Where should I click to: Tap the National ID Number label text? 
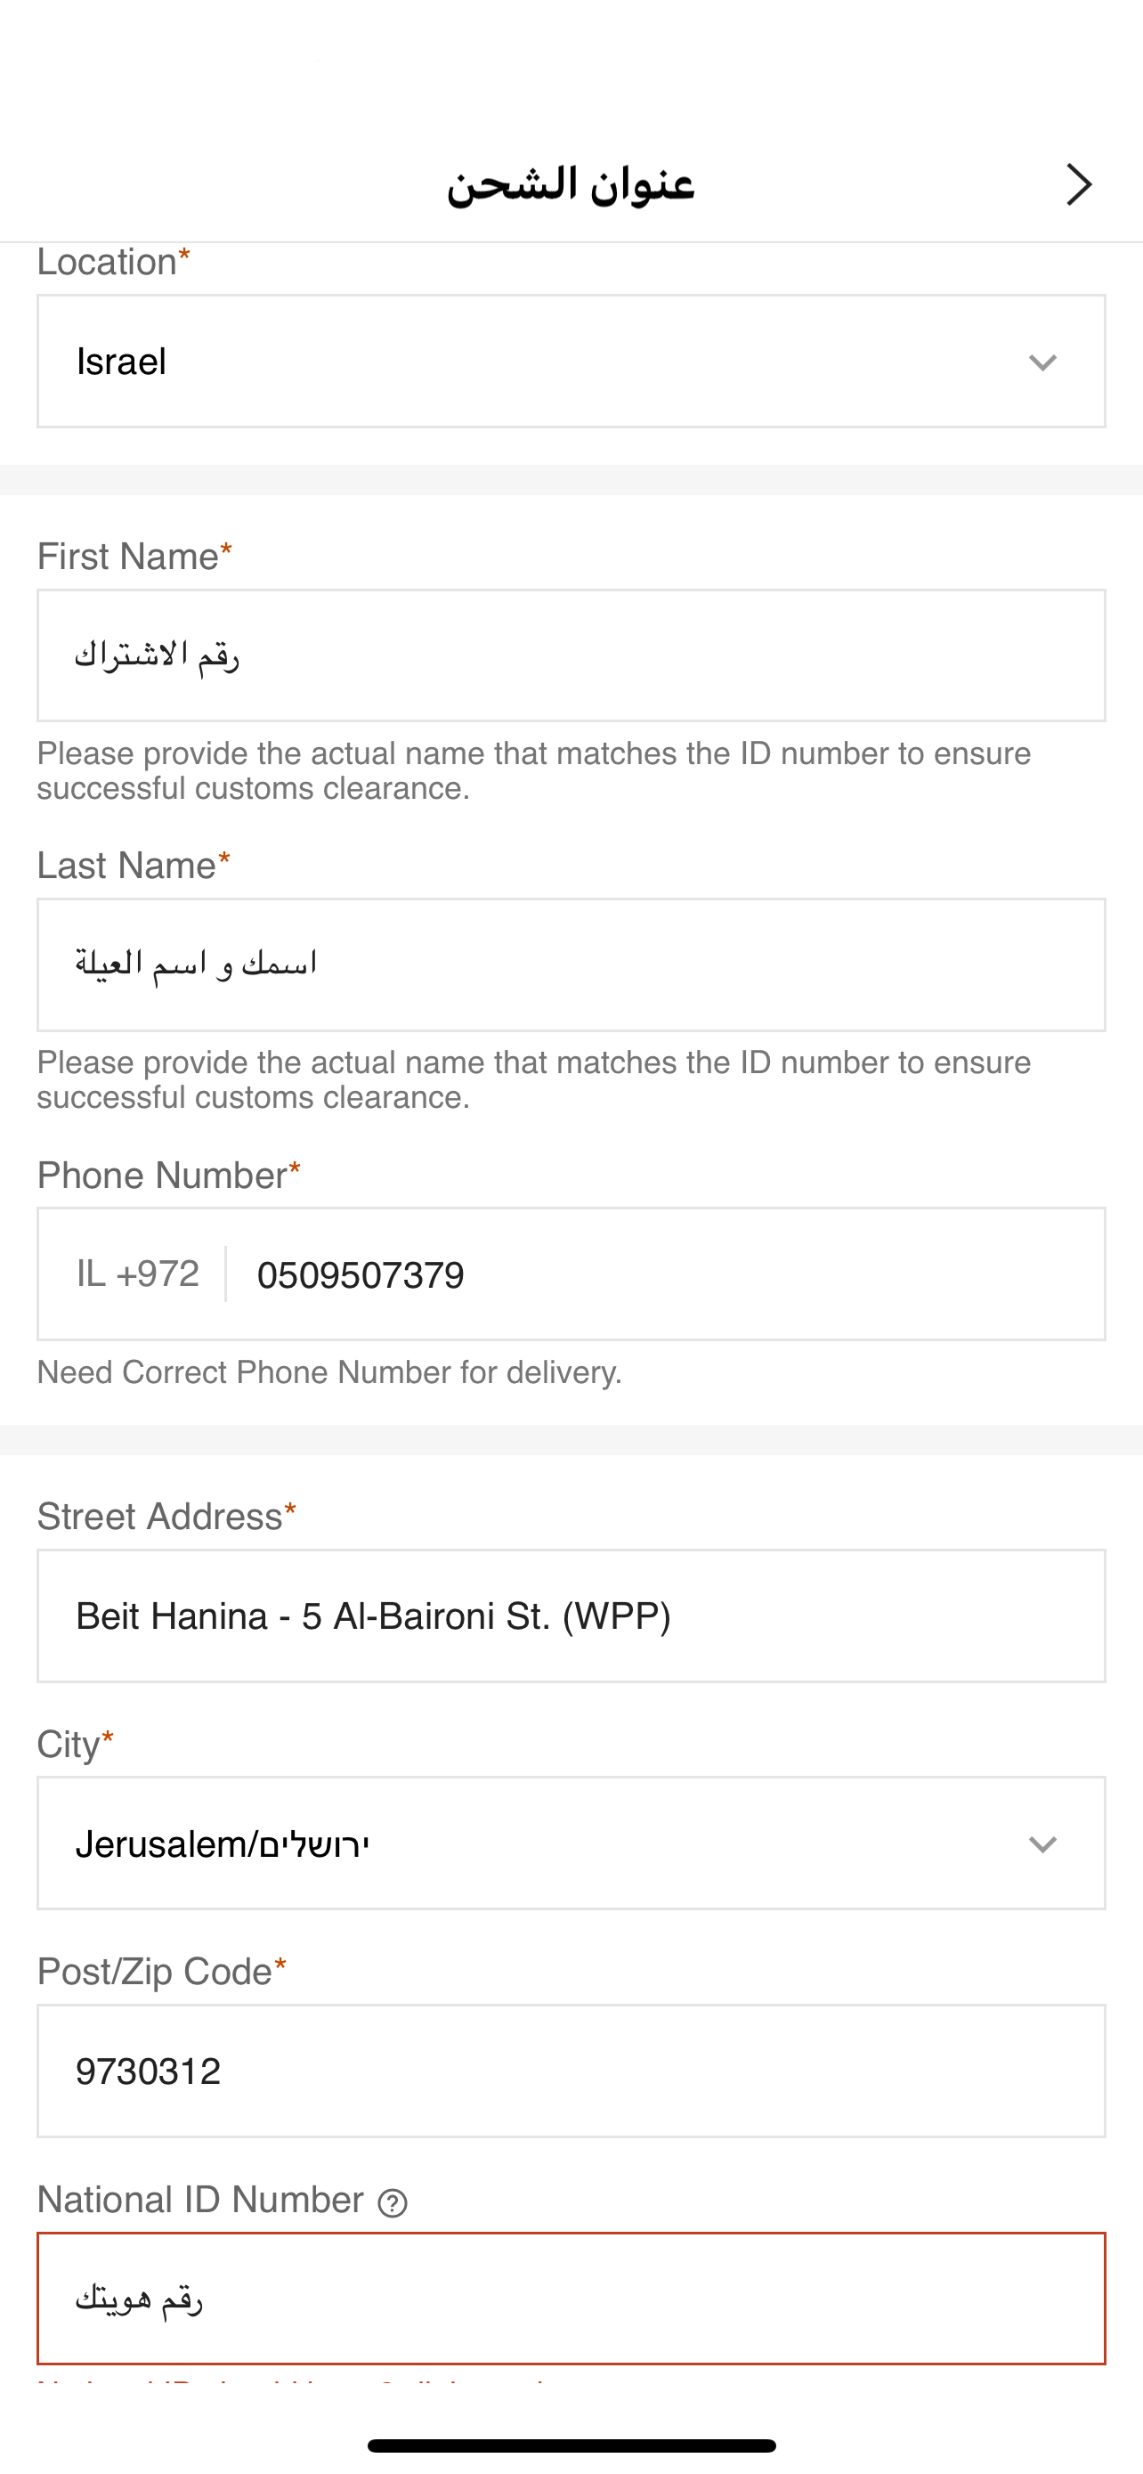tap(199, 2200)
